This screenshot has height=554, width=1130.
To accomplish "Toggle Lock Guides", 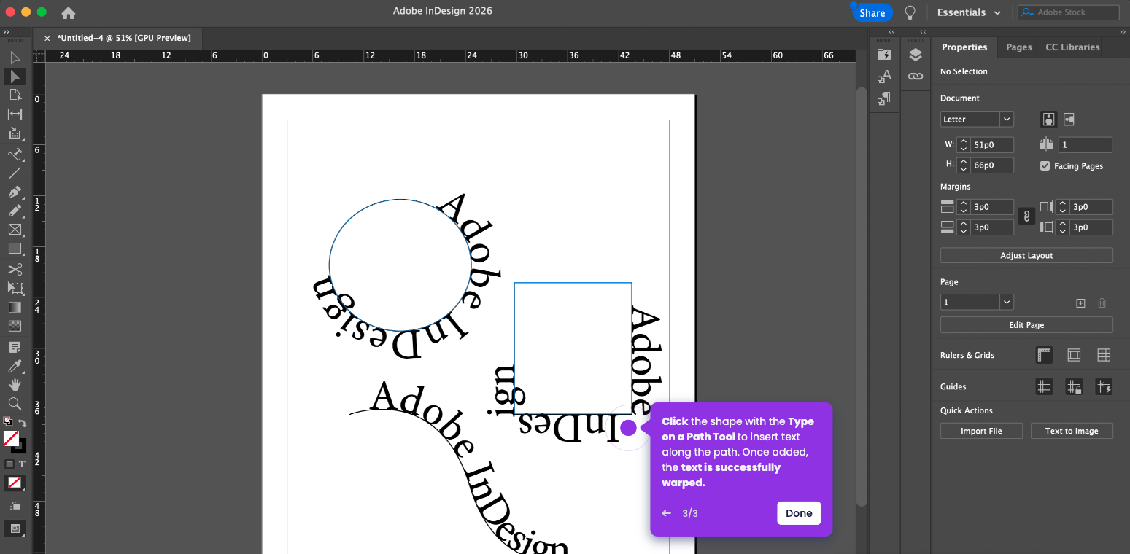I will (1074, 386).
